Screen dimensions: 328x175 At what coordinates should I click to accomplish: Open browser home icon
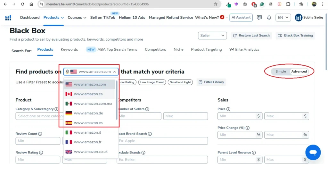coord(31,4)
